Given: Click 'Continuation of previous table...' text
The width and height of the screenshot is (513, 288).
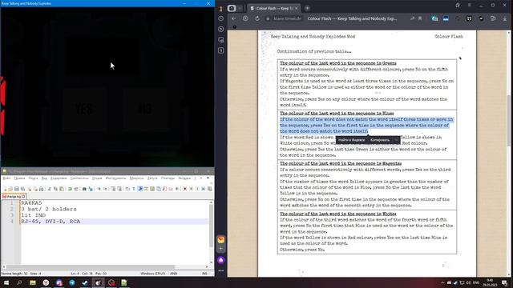Looking at the screenshot, I should pyautogui.click(x=314, y=51).
